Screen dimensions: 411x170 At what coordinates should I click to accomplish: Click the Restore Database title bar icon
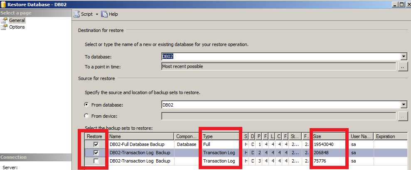3,5
